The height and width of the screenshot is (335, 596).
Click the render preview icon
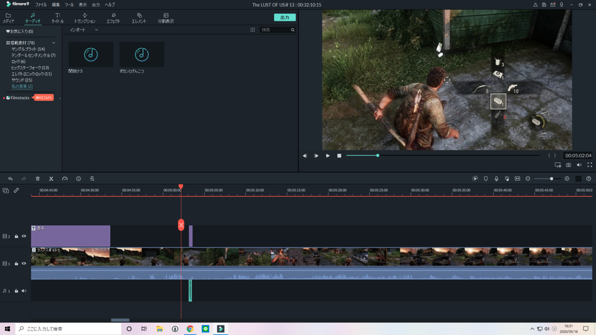(475, 179)
